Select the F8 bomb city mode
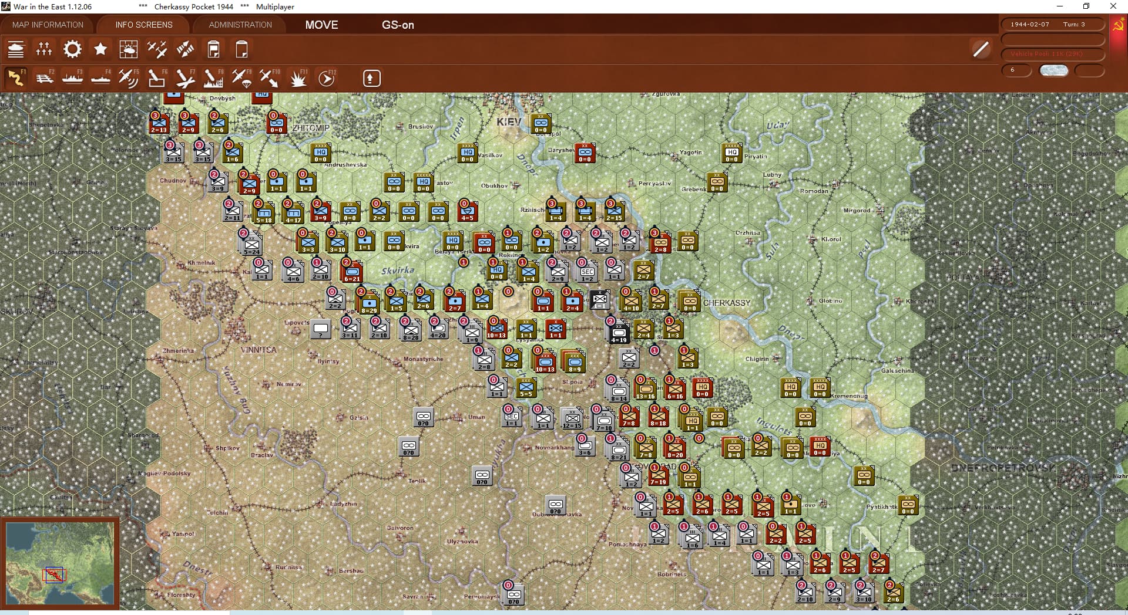 (213, 78)
